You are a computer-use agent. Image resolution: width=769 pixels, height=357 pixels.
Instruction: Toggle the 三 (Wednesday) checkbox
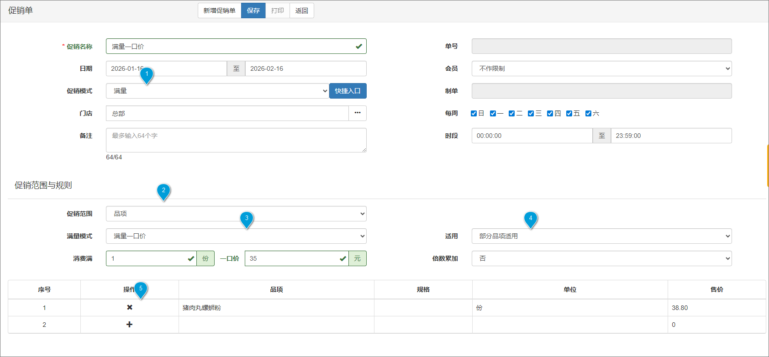[531, 114]
